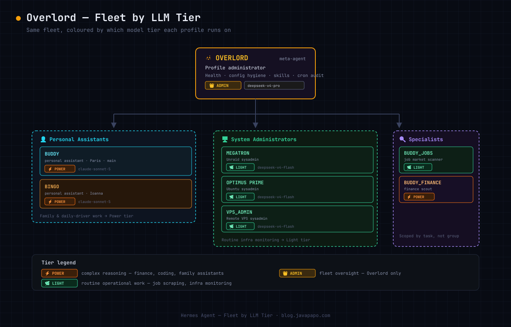Click the crown icon in the legend ADMIN badge

[285, 274]
